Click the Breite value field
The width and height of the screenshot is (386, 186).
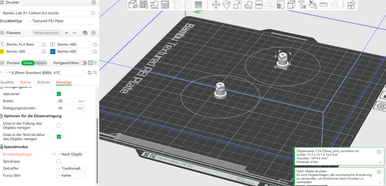[71, 101]
